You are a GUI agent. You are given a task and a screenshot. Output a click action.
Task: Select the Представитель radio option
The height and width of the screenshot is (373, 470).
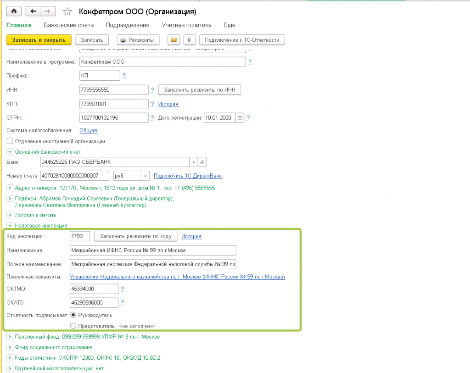click(73, 326)
